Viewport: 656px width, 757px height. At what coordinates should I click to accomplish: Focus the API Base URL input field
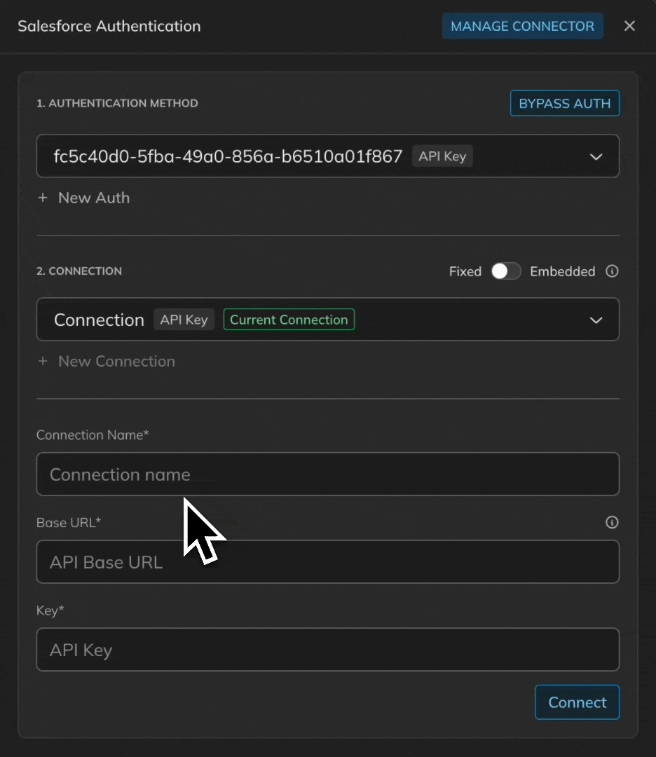tap(328, 562)
